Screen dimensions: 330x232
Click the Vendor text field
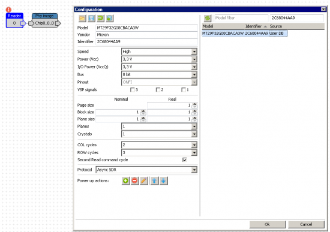coord(146,35)
